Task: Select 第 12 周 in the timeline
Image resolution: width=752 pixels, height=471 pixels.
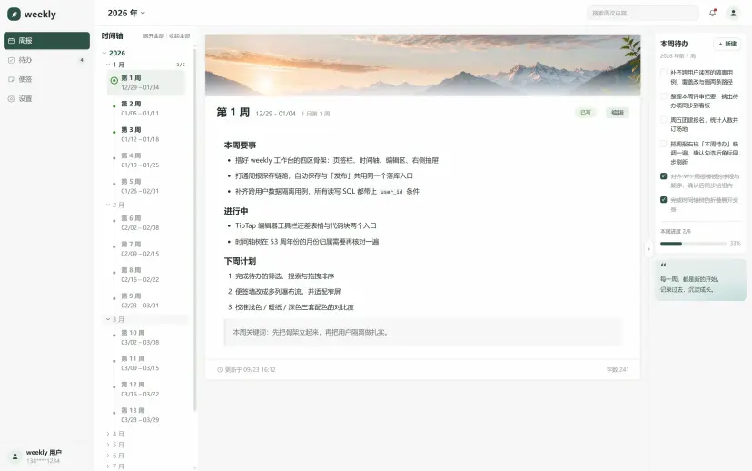Action: 146,389
